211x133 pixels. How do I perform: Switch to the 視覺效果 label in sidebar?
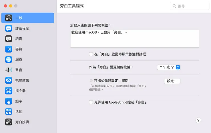22,80
